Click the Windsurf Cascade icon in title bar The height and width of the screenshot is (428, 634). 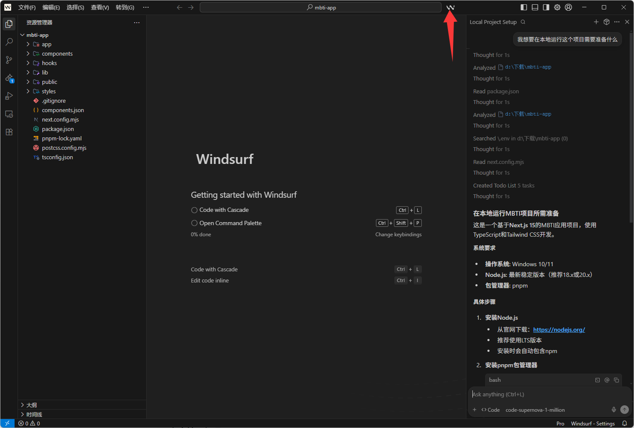(450, 7)
